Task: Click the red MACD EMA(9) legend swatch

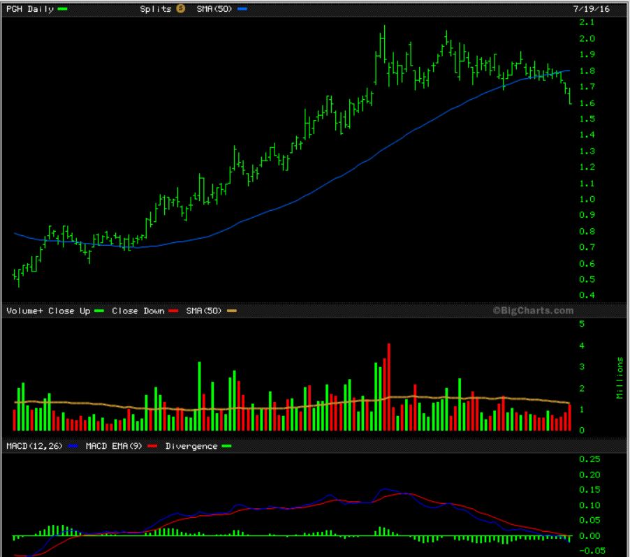Action: point(152,446)
